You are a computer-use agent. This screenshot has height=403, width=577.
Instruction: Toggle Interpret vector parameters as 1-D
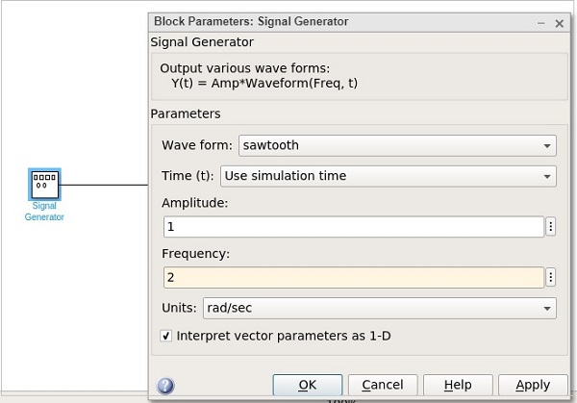166,336
